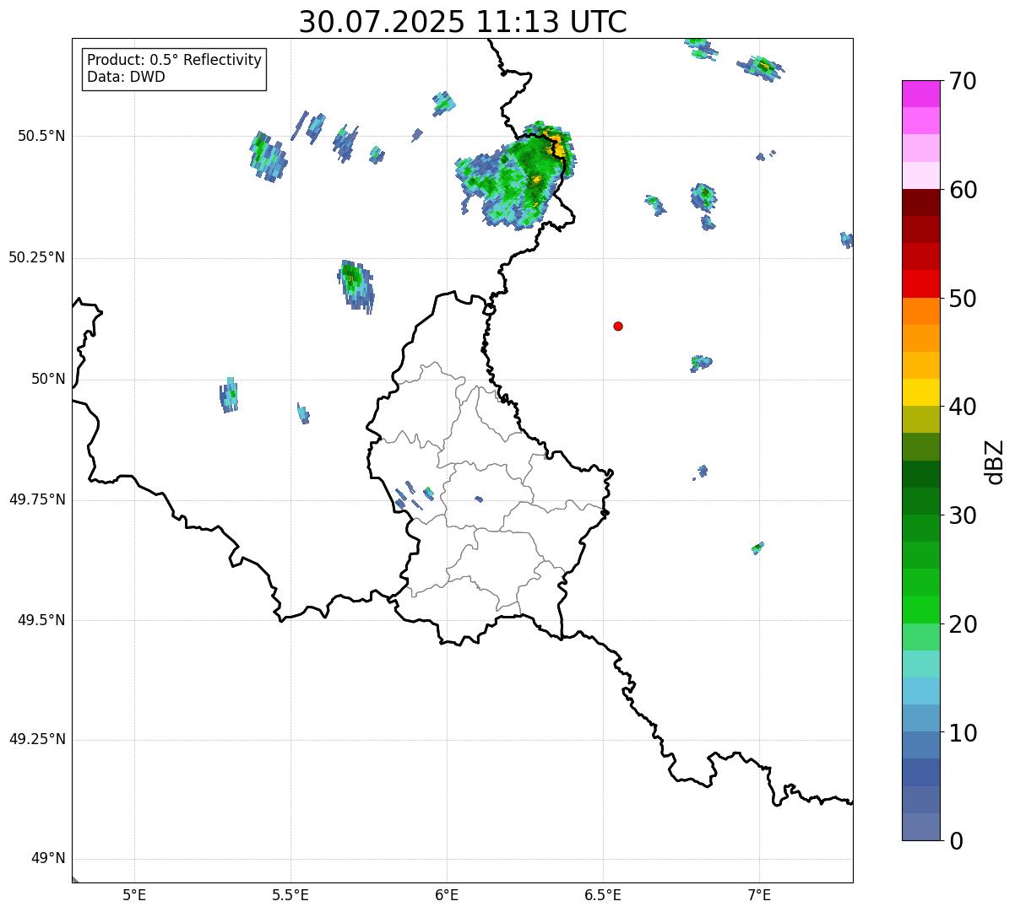Click the 6.5°E longitude label

coord(603,894)
